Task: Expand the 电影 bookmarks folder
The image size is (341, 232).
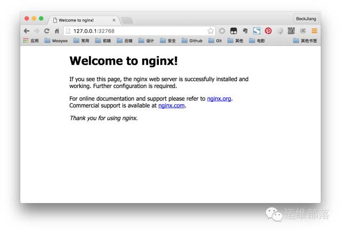Action: (x=257, y=41)
